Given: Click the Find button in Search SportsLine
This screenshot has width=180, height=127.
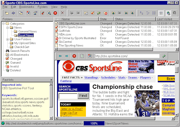Looking at the screenshot, I should (x=83, y=96).
